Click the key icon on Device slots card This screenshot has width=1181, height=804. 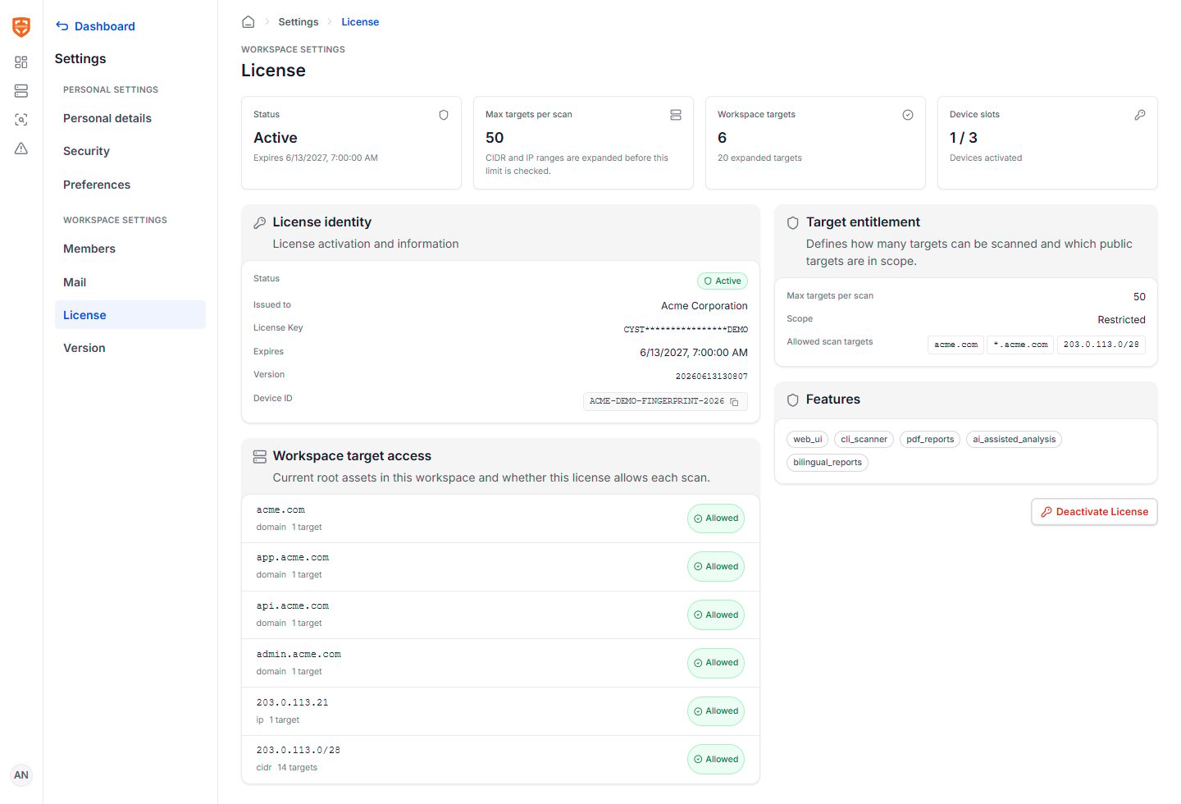(x=1140, y=115)
